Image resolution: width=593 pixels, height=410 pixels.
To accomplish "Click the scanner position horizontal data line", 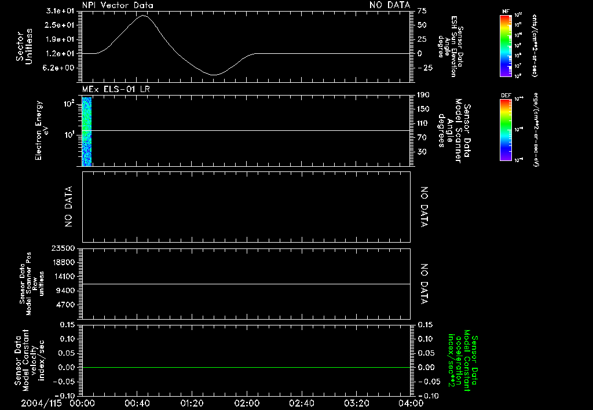I will pos(246,284).
